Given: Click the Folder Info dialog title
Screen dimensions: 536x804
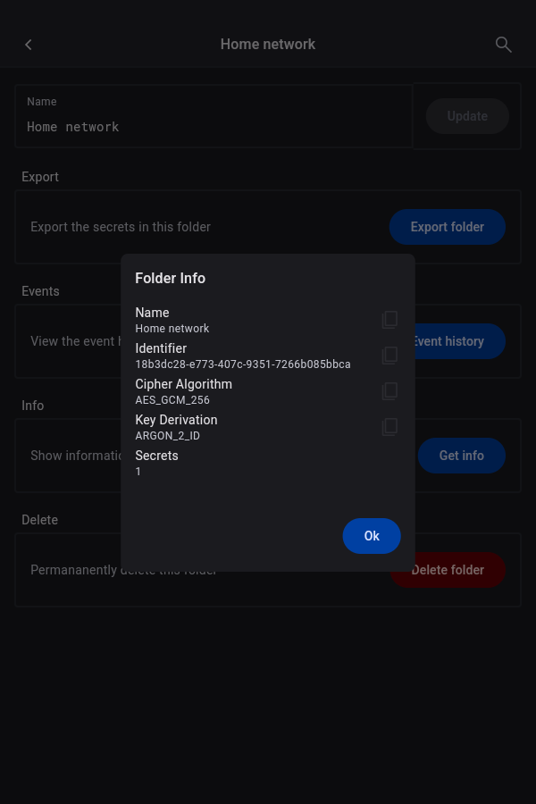Looking at the screenshot, I should pyautogui.click(x=170, y=279).
